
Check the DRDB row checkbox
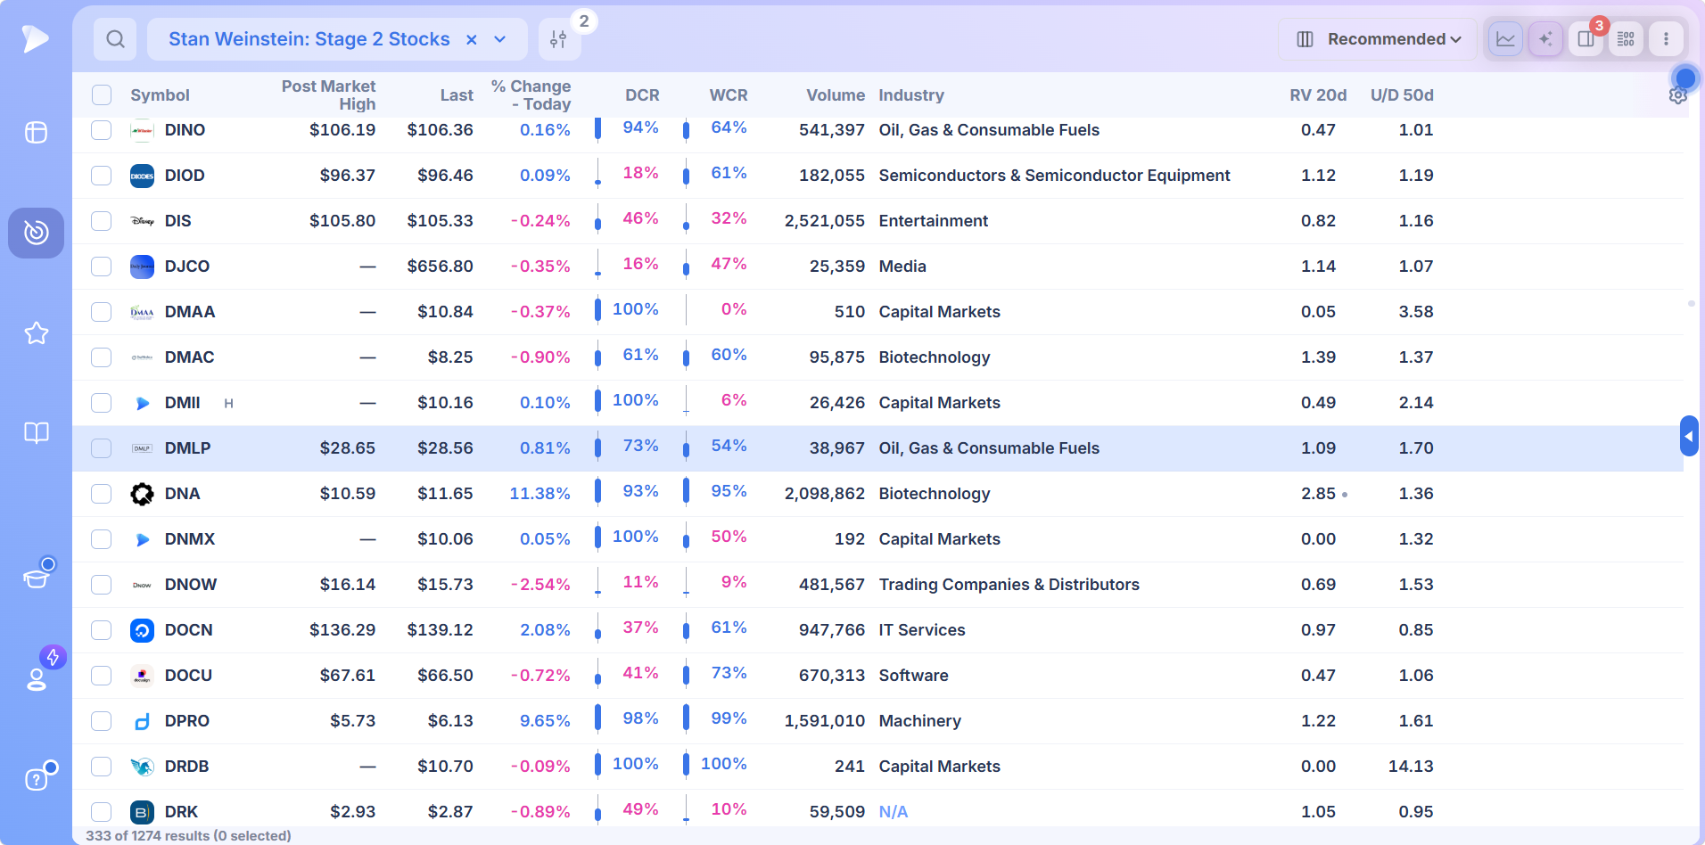pos(102,767)
